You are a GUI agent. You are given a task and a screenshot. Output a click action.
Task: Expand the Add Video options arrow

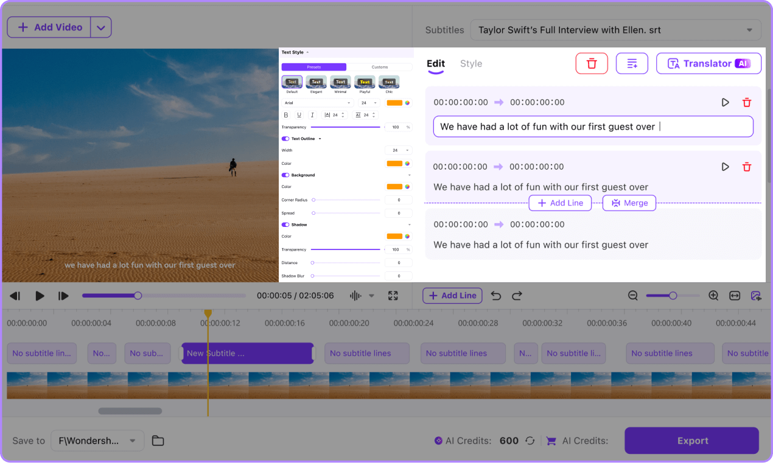(101, 27)
